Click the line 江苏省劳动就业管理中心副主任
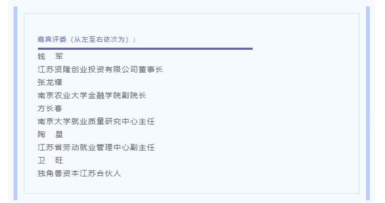The width and height of the screenshot is (385, 203). [96, 147]
